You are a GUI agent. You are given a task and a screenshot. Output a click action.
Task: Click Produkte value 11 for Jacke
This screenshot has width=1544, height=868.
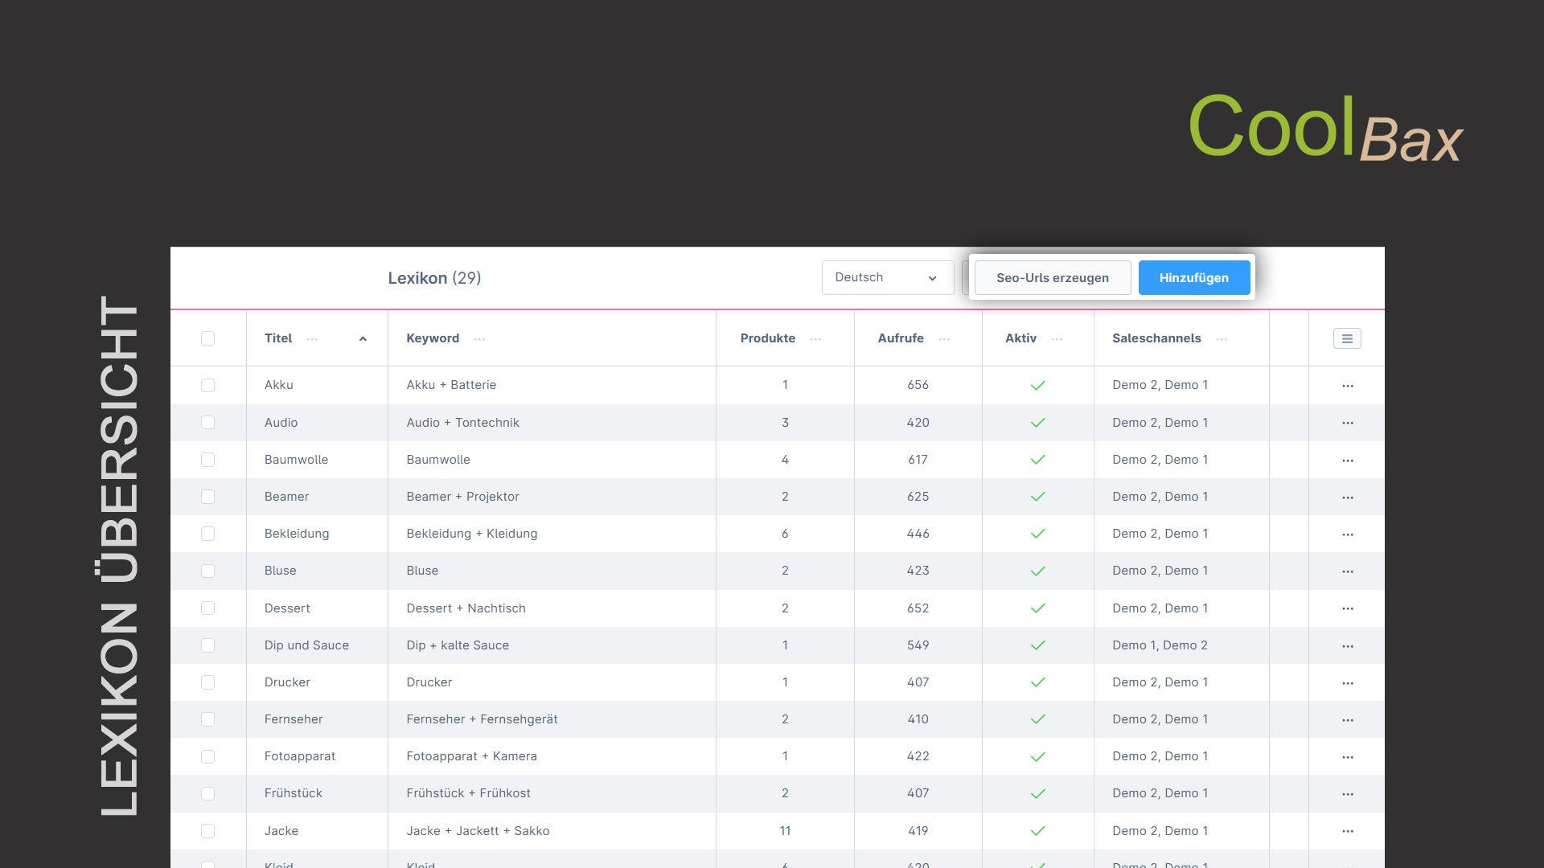pyautogui.click(x=785, y=831)
